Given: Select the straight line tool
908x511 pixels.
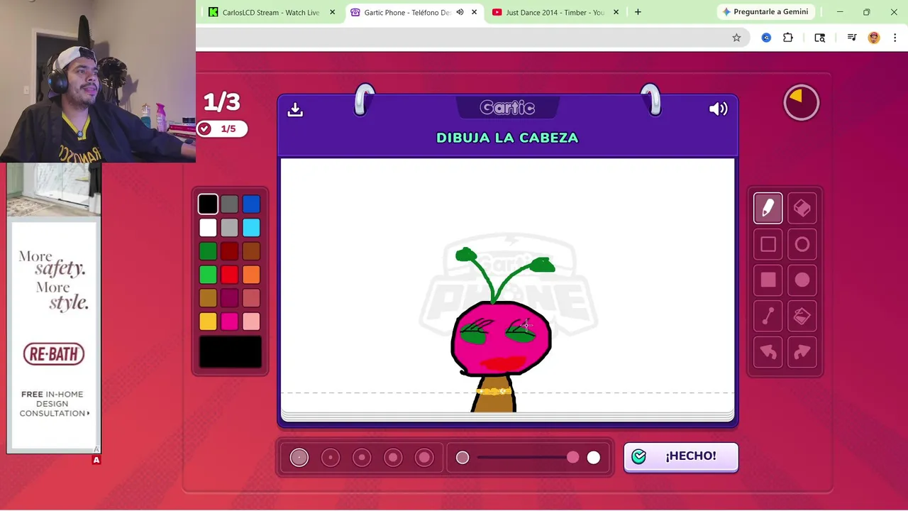Looking at the screenshot, I should point(768,317).
